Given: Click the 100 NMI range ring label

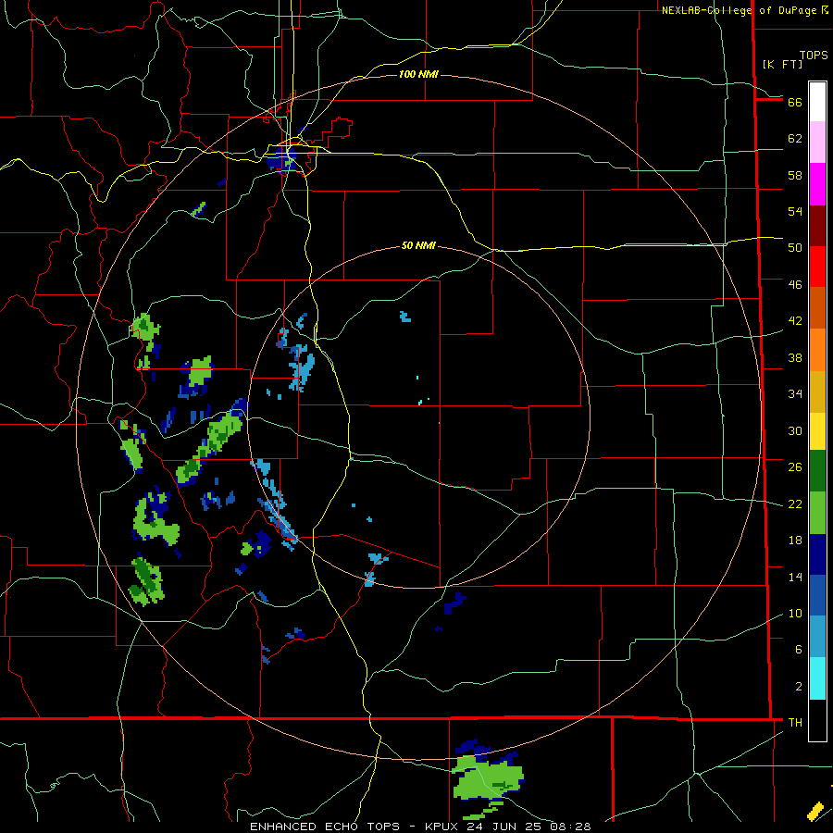Looking at the screenshot, I should coord(418,74).
